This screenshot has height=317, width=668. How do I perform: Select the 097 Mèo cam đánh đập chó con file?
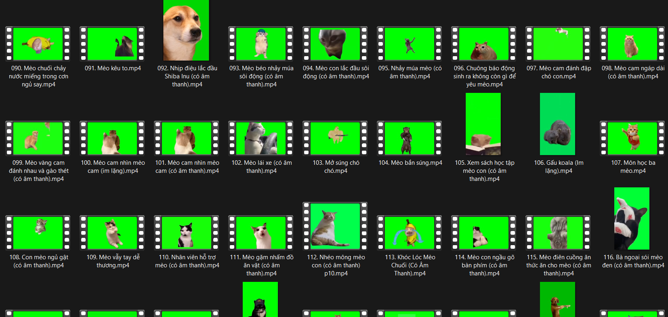click(558, 44)
